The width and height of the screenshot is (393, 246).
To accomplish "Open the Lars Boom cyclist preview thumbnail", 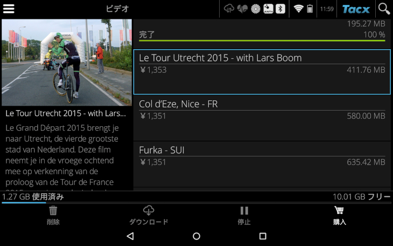I will point(67,63).
